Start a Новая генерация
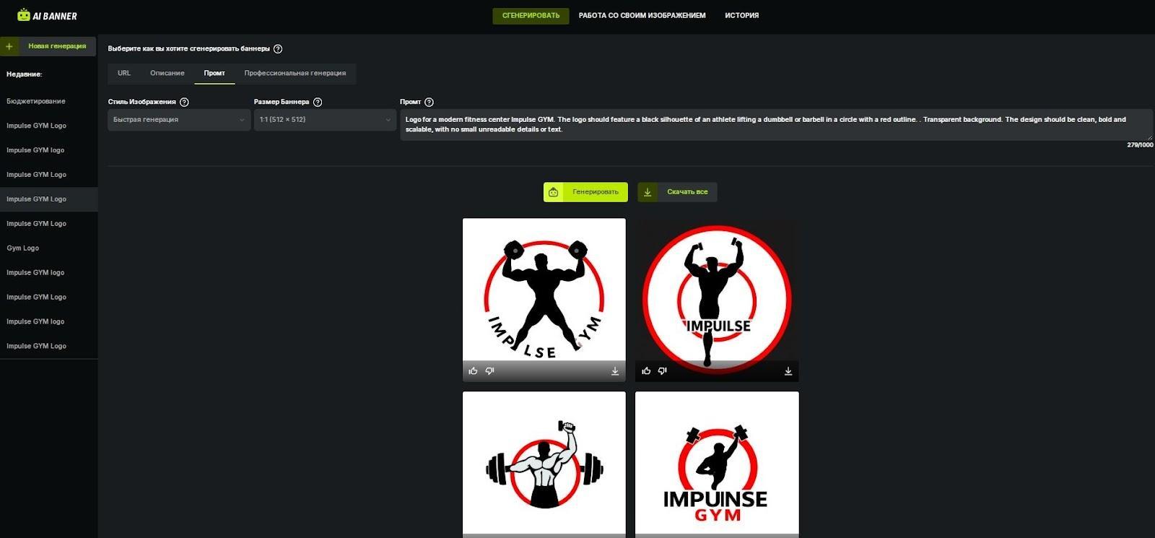Image resolution: width=1155 pixels, height=538 pixels. point(48,46)
